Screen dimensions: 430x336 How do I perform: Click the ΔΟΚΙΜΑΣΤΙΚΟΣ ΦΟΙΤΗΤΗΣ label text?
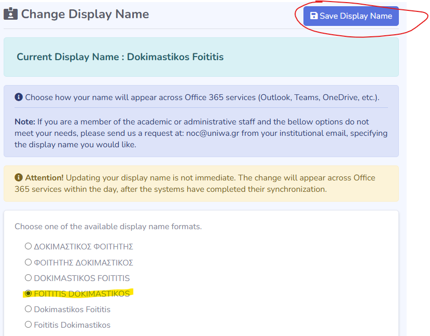[84, 247]
